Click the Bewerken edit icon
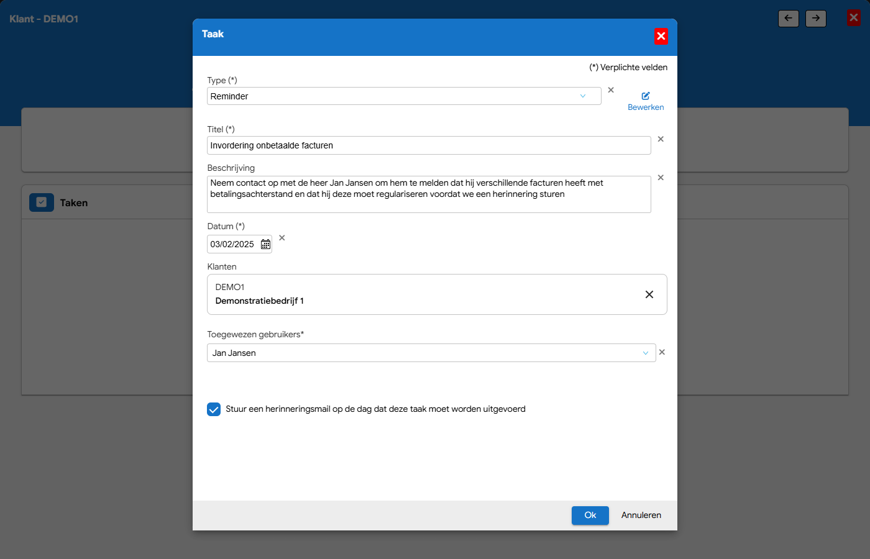Viewport: 870px width, 559px height. point(646,96)
